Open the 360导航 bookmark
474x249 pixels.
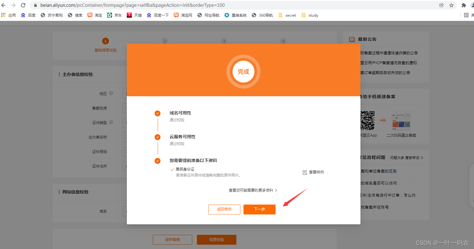[262, 15]
